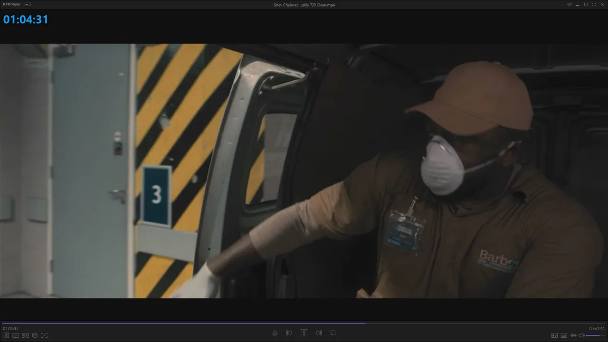Close the KMPlayer window

tap(602, 4)
